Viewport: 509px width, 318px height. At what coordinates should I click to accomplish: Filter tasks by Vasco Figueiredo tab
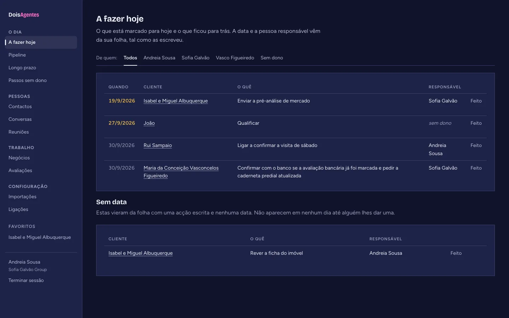(x=235, y=58)
